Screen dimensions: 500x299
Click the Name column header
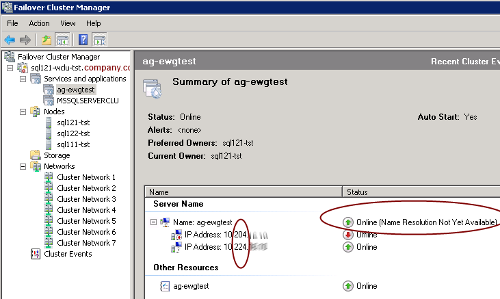click(244, 192)
